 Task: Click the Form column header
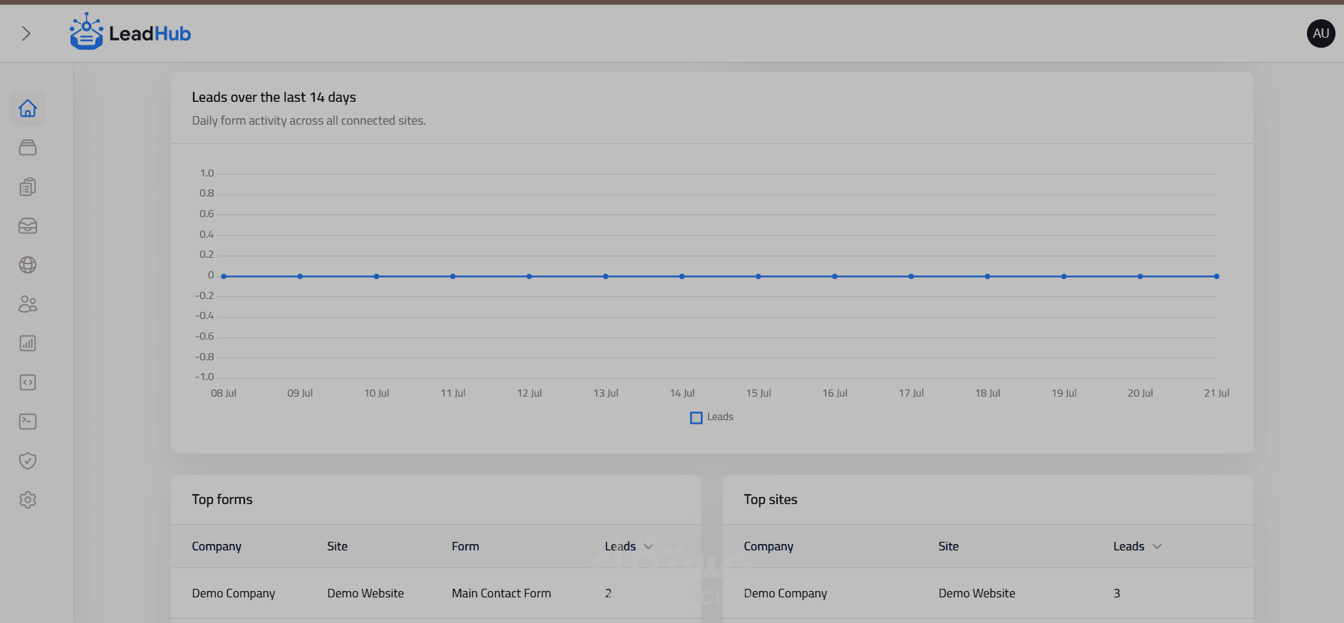click(x=465, y=546)
